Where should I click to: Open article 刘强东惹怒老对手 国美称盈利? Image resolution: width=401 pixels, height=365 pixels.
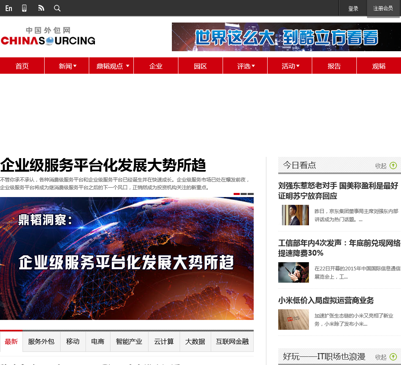pyautogui.click(x=338, y=190)
